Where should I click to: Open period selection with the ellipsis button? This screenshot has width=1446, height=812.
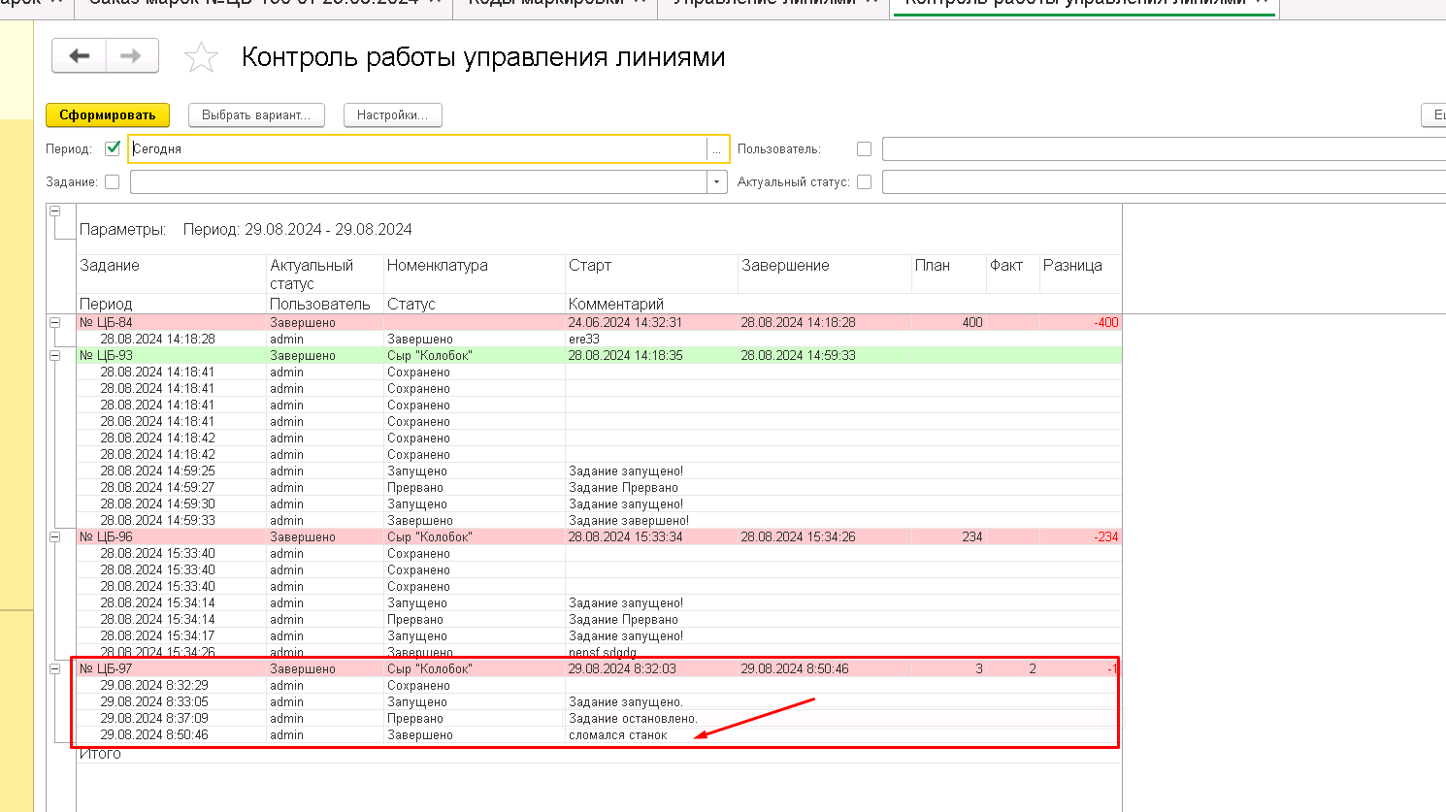(717, 149)
